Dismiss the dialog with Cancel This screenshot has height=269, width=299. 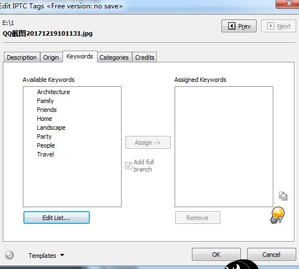point(271,255)
